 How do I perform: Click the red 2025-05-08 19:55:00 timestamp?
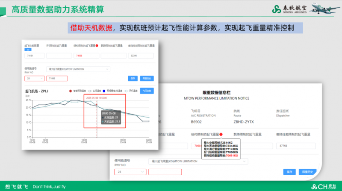[x=97, y=98]
